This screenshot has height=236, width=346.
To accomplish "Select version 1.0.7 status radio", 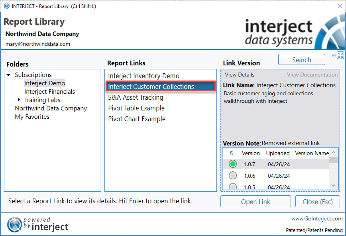I will [x=232, y=164].
